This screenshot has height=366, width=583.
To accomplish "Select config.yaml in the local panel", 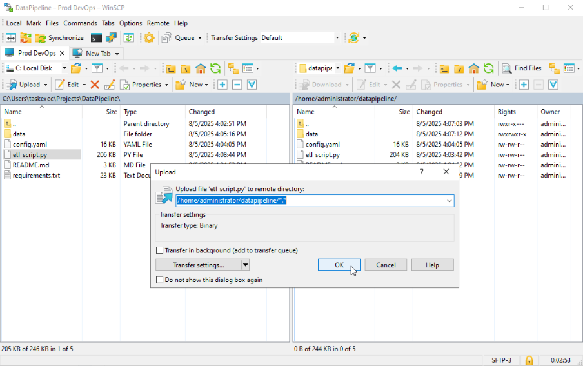I will [30, 145].
